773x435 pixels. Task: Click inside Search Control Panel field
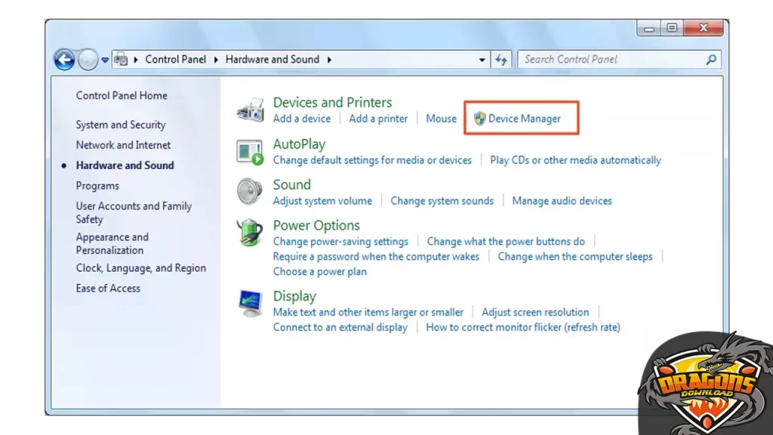pyautogui.click(x=611, y=60)
